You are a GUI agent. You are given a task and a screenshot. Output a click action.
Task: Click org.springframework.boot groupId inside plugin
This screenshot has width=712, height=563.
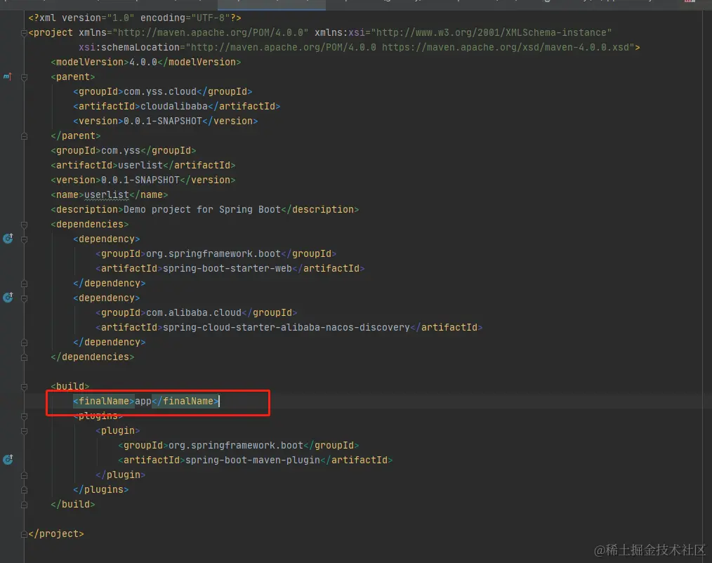236,445
